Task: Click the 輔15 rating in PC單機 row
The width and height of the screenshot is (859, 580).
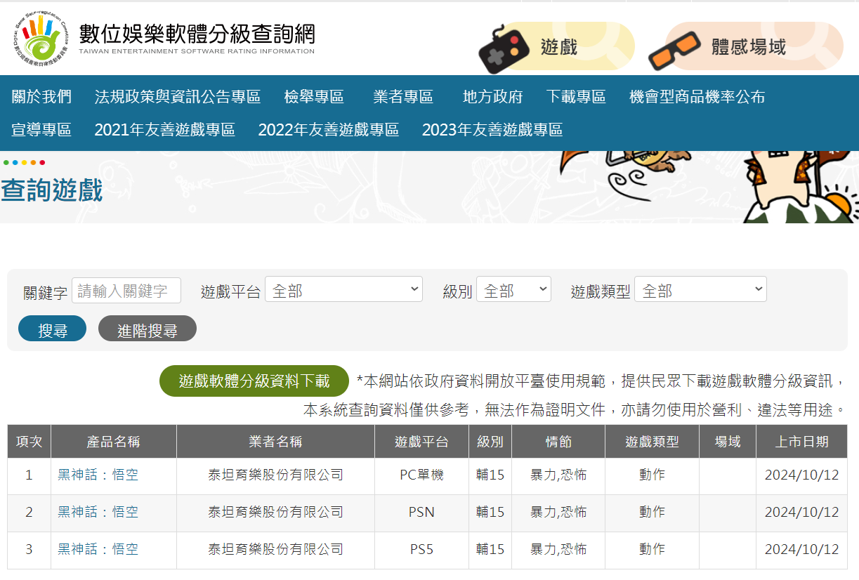Action: (x=490, y=475)
